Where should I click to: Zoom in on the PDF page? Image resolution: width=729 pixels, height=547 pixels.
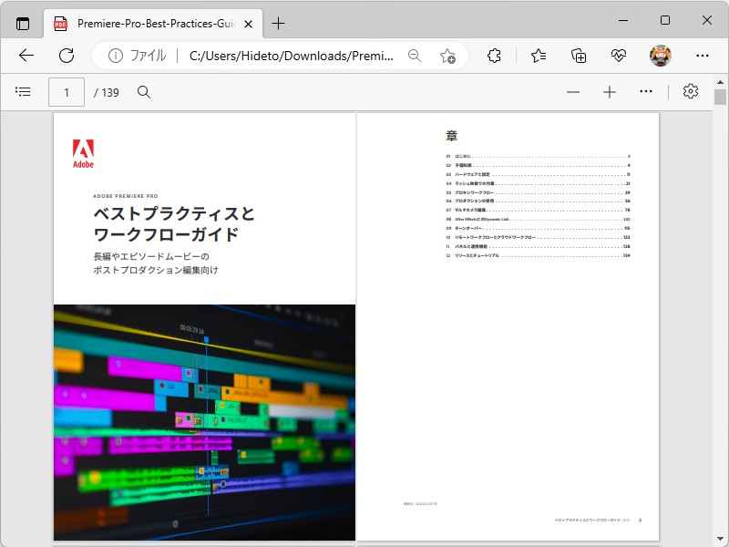(x=611, y=91)
